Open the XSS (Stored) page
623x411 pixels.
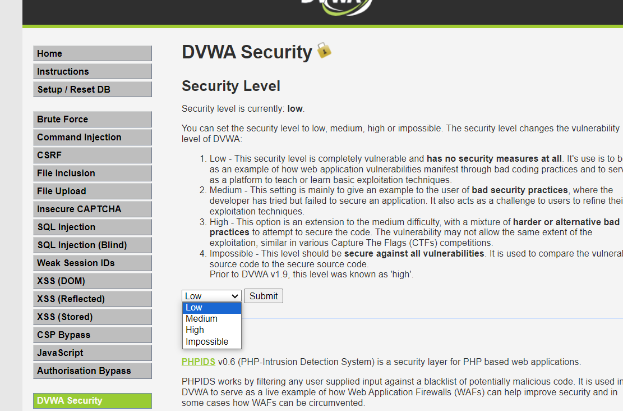pyautogui.click(x=92, y=317)
